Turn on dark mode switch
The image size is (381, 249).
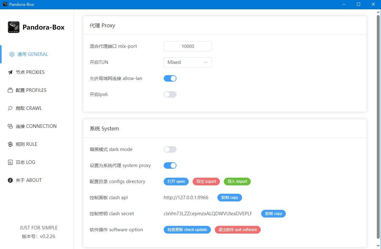pyautogui.click(x=170, y=149)
